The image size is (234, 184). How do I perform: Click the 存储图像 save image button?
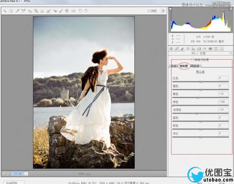pos(11,182)
